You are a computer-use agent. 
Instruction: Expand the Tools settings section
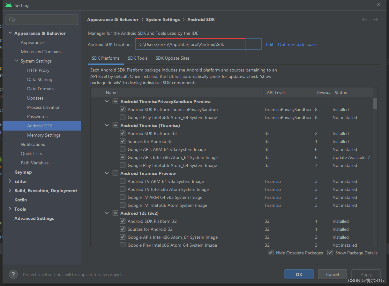pyautogui.click(x=10, y=209)
